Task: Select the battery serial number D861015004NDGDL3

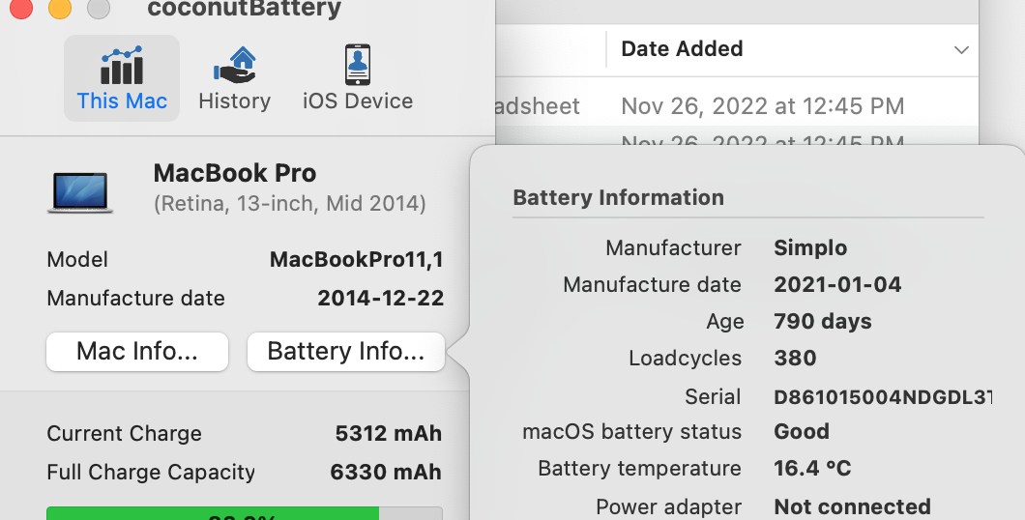Action: pos(883,396)
